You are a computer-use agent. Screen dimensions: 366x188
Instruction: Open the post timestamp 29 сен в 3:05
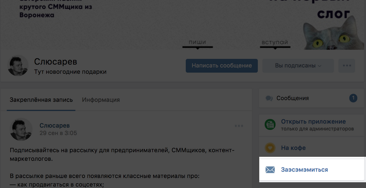(x=58, y=133)
